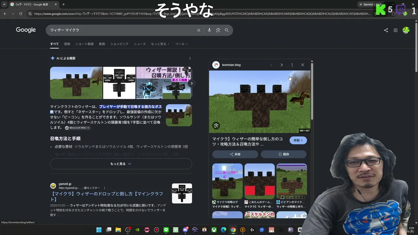Expand the もっと見る filter dropdown

click(x=160, y=44)
